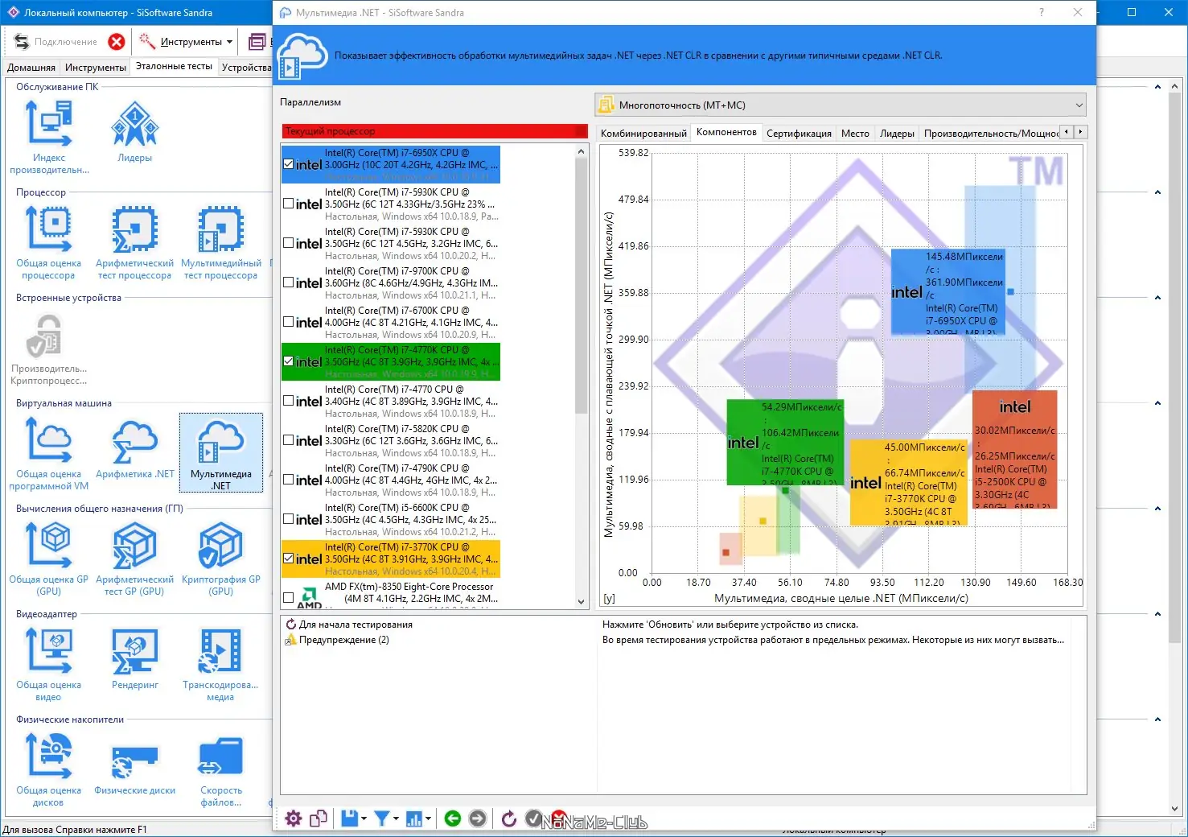This screenshot has height=837, width=1188.
Task: Click the red Текущий процессор color bar
Action: 434,131
